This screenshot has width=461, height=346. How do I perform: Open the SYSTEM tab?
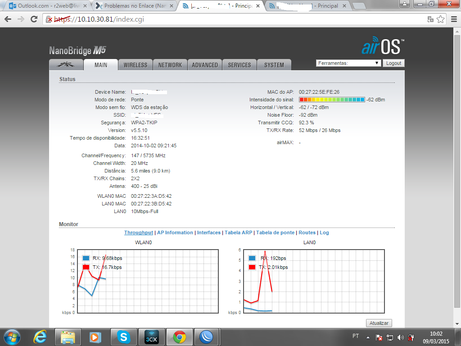(274, 65)
